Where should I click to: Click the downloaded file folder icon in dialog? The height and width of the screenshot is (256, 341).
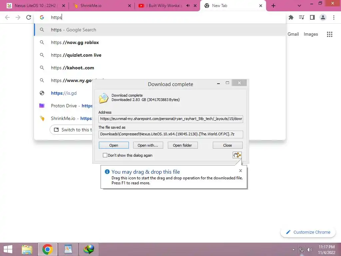(x=104, y=98)
